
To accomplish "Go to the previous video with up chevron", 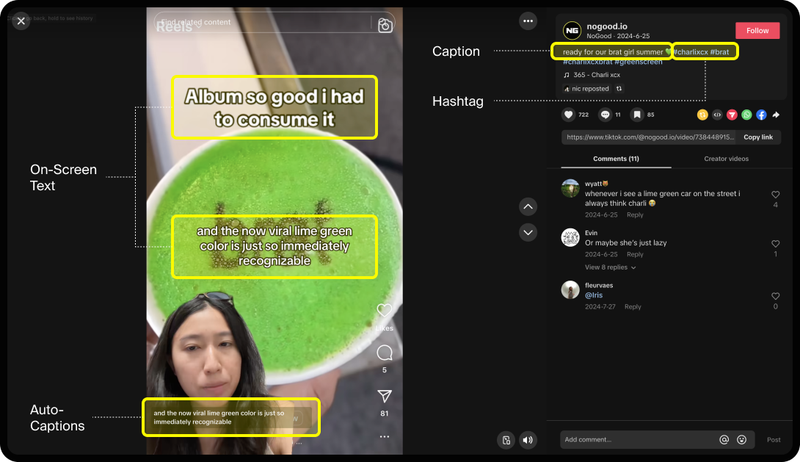I will pos(528,206).
